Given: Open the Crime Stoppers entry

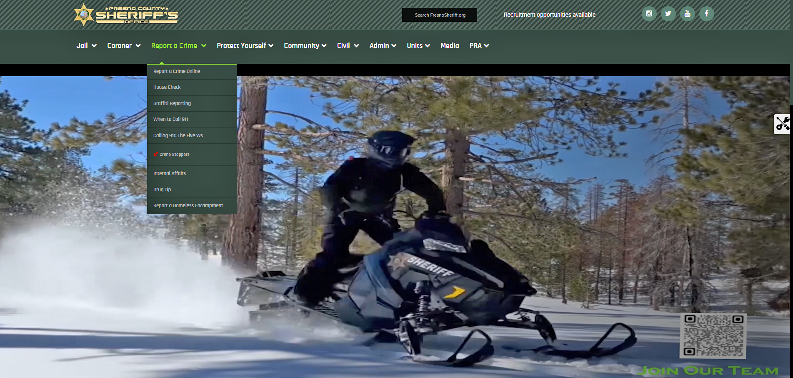Looking at the screenshot, I should (x=192, y=154).
